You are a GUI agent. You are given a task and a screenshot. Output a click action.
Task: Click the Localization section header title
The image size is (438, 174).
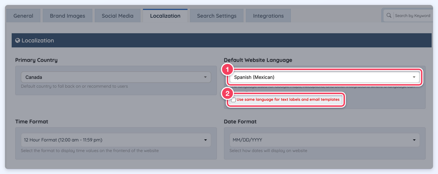[38, 41]
